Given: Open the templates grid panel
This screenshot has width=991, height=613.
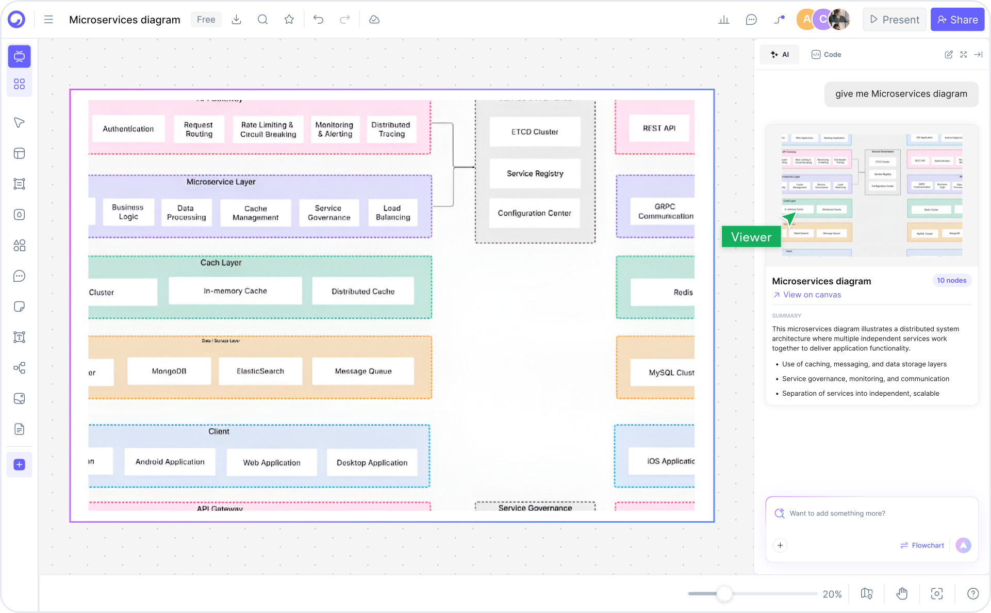Looking at the screenshot, I should click(19, 83).
